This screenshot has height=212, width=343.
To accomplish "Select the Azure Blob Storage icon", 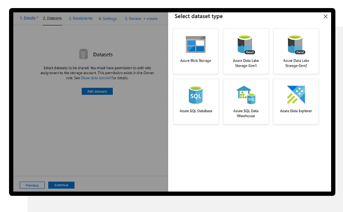I will click(x=196, y=45).
